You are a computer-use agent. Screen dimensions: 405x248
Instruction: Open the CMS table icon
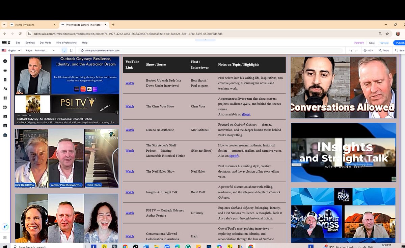tap(5, 126)
